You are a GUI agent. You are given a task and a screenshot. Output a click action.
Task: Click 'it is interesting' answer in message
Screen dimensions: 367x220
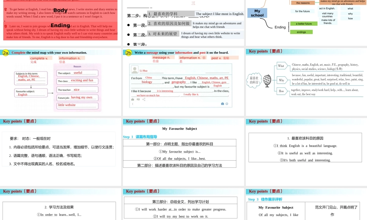[165, 91]
